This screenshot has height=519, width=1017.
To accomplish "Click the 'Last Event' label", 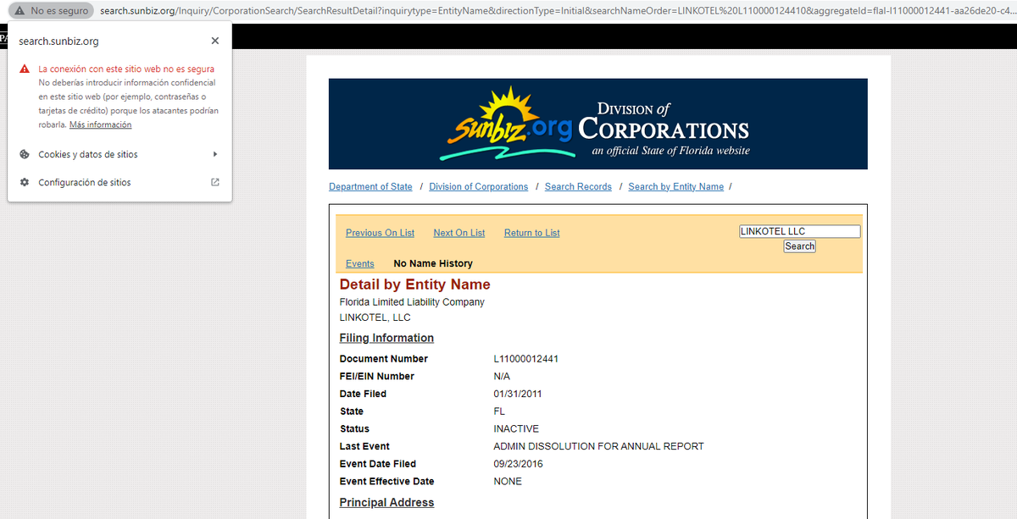I will pos(364,446).
